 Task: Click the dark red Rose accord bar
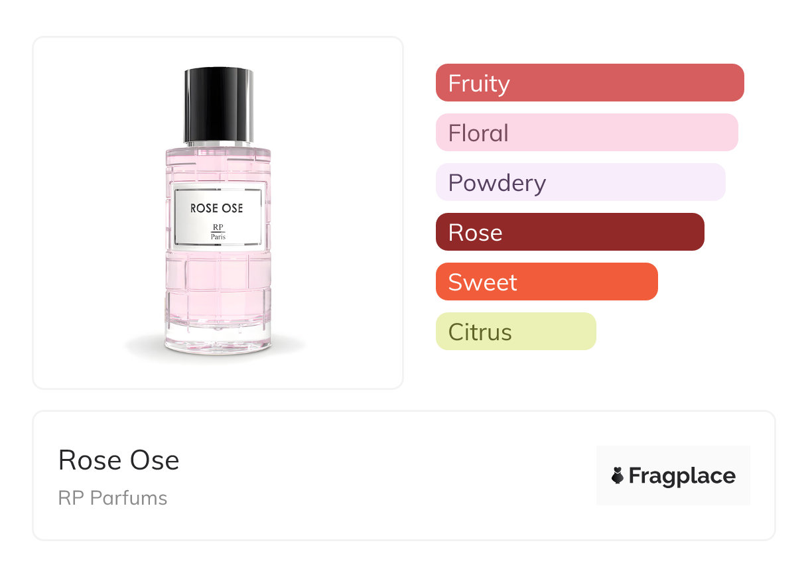point(569,232)
